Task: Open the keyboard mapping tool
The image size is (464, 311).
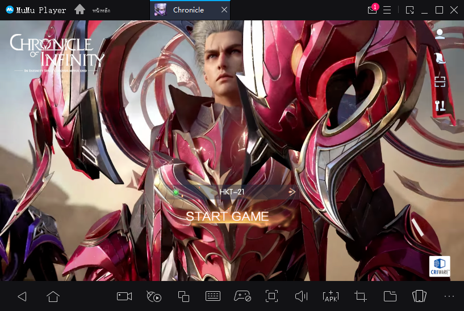Action: point(213,296)
